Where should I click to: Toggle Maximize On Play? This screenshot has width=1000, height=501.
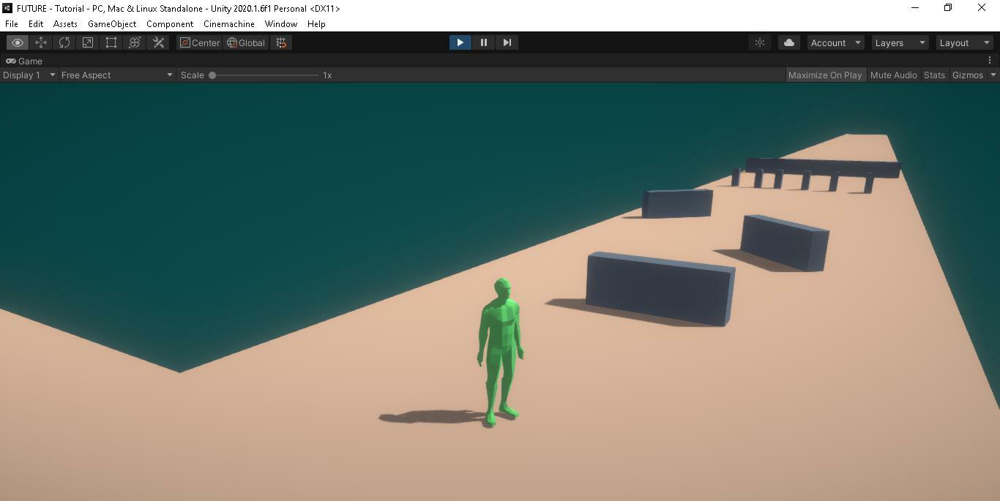coord(825,75)
